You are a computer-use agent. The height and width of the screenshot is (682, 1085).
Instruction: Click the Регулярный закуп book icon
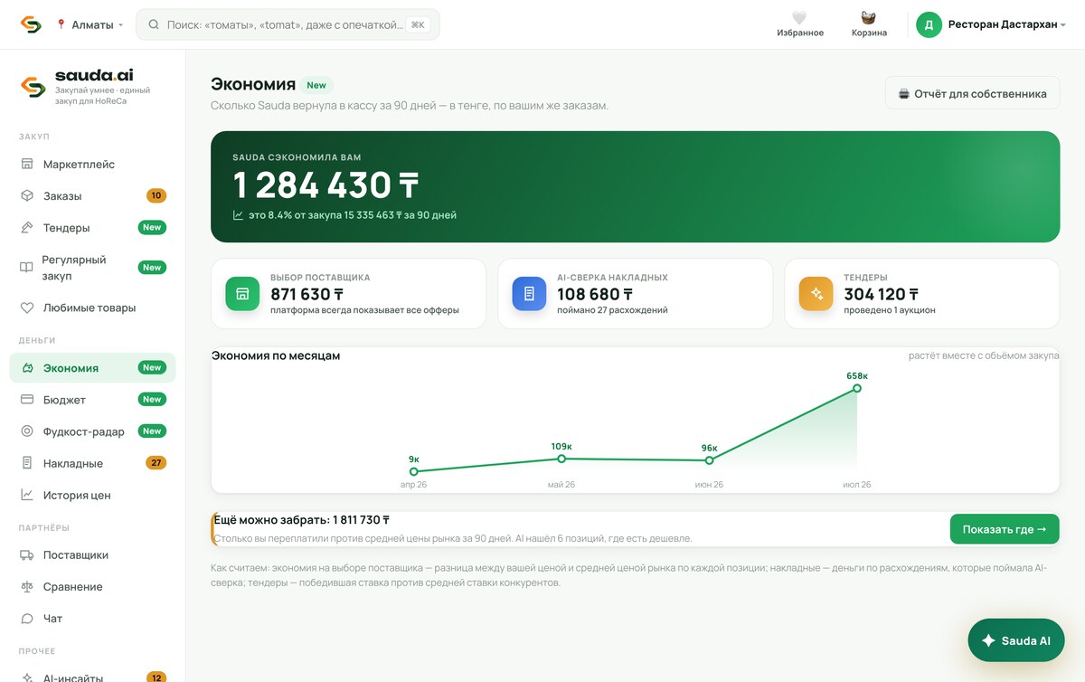pyautogui.click(x=25, y=268)
